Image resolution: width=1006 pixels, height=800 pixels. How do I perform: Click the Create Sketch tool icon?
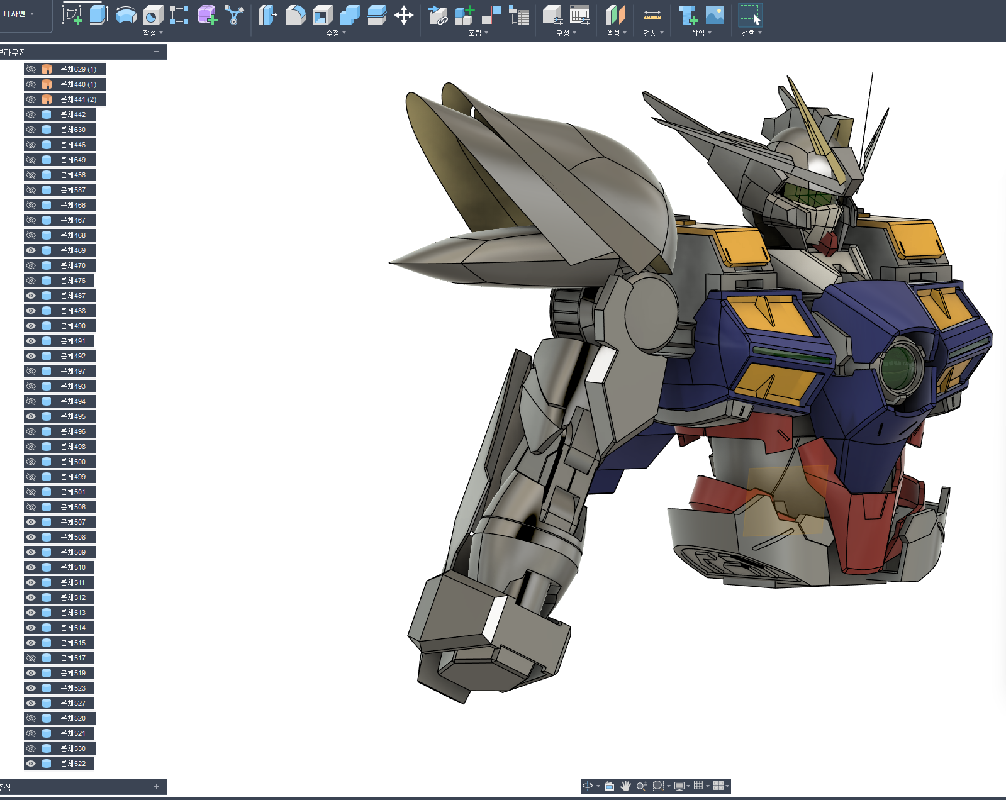click(x=72, y=14)
